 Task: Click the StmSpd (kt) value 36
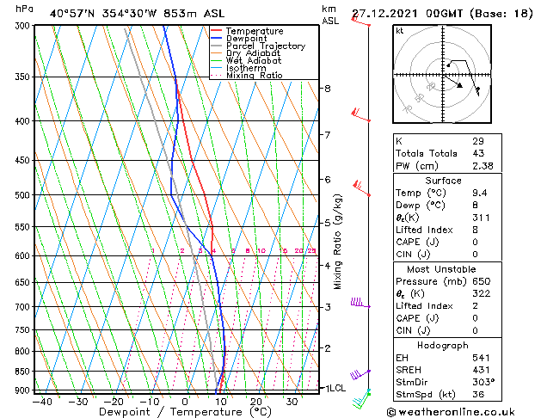[478, 394]
